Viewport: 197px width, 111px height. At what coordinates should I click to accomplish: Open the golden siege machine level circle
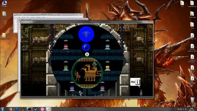tap(87, 73)
